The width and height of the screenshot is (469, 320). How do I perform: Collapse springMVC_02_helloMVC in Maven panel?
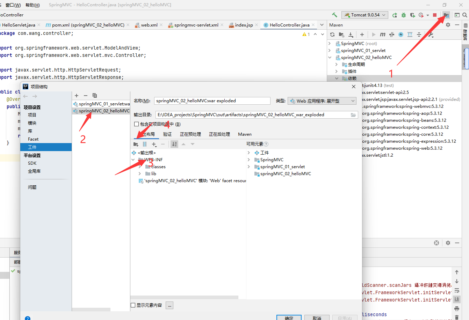coord(330,58)
